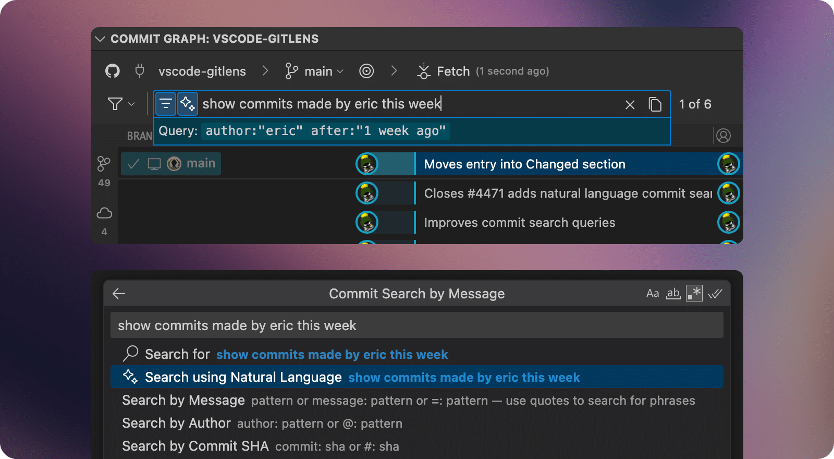Click the generated Query author after text
This screenshot has height=459, width=834.
[x=326, y=131]
